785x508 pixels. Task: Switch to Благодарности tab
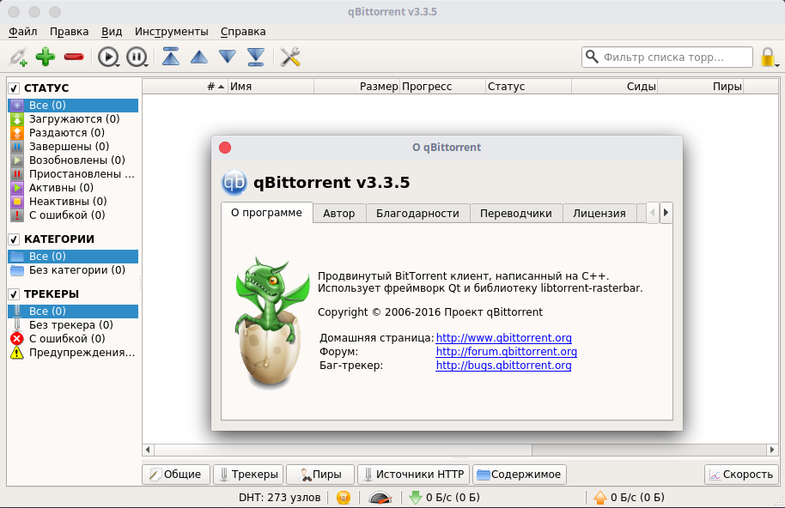[x=417, y=214]
